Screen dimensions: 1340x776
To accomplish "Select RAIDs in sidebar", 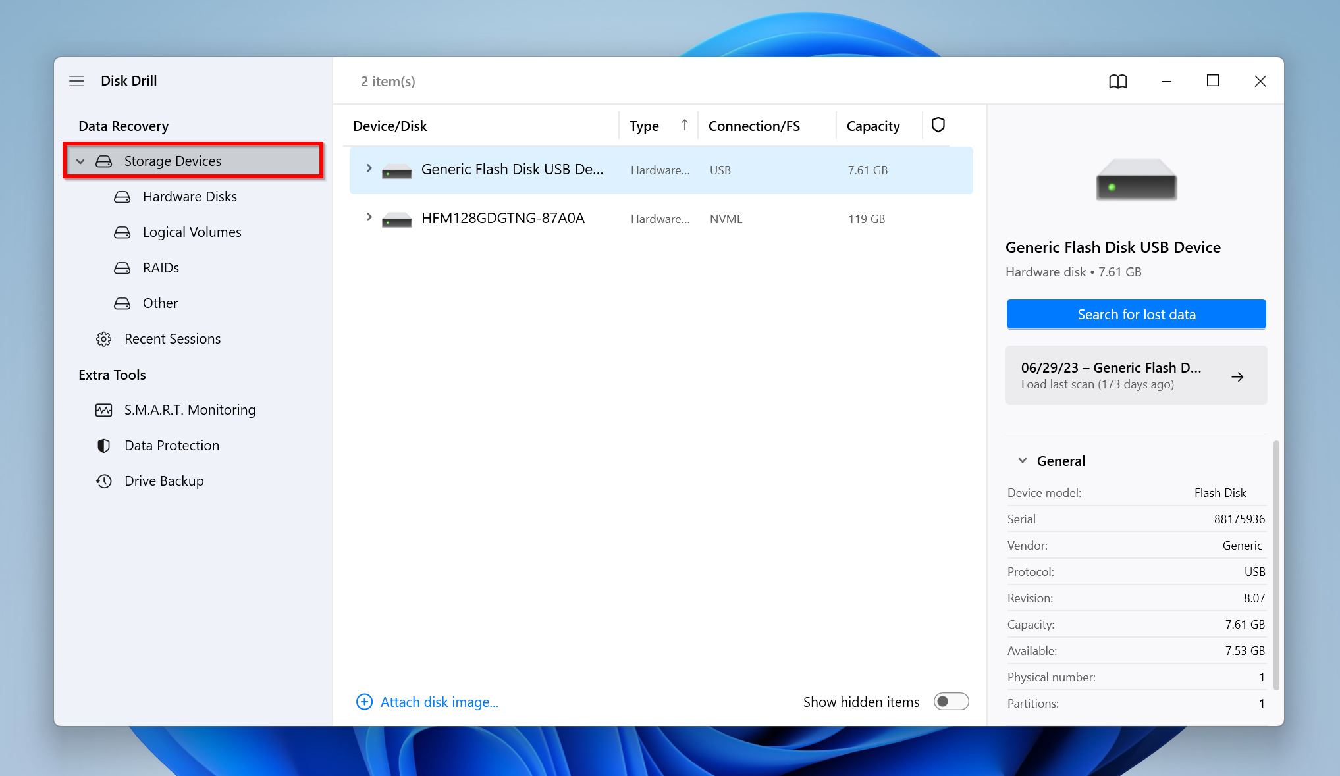I will point(161,268).
